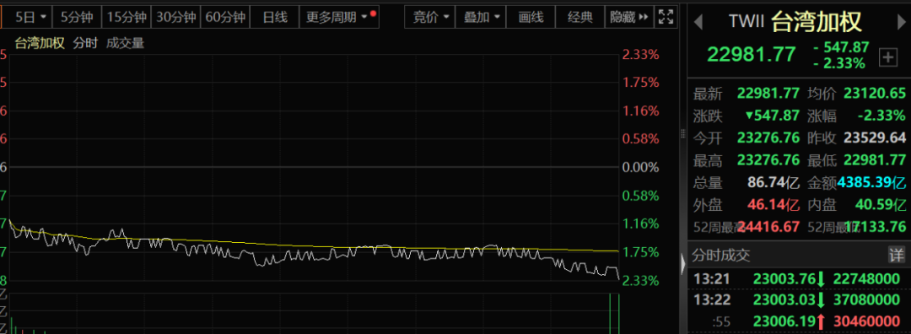Click the double-arrow on 隐藏 button

(643, 18)
